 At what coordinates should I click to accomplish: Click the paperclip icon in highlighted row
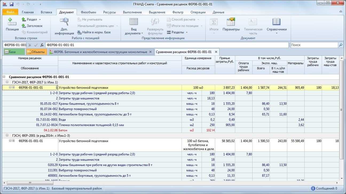pyautogui.click(x=57, y=87)
